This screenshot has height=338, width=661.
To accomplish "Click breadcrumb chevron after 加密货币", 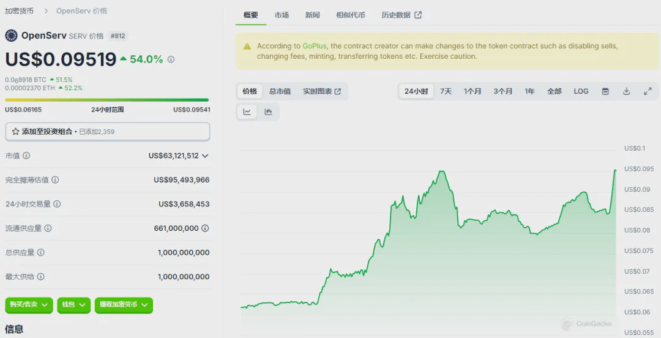I will 46,11.
